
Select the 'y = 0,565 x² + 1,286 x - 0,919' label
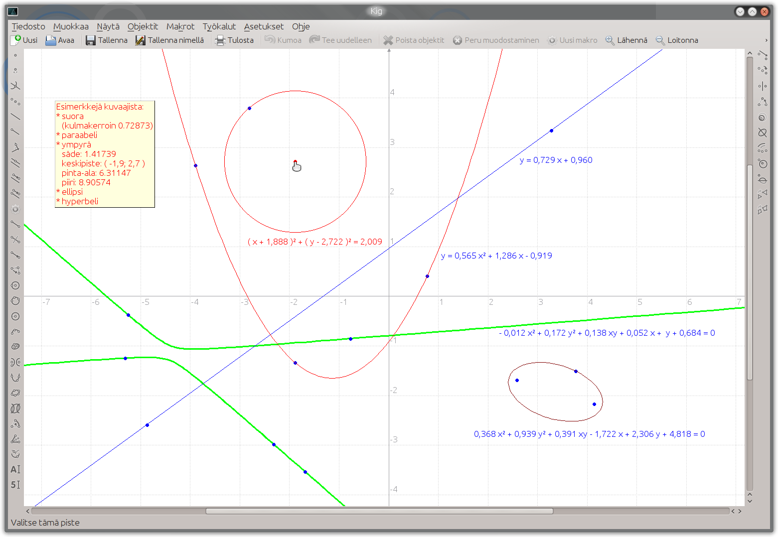[496, 256]
